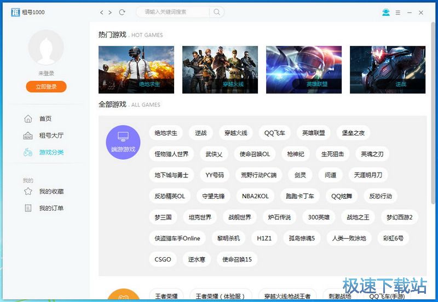Go to 首页 in sidebar
This screenshot has height=302, width=438.
[45, 119]
